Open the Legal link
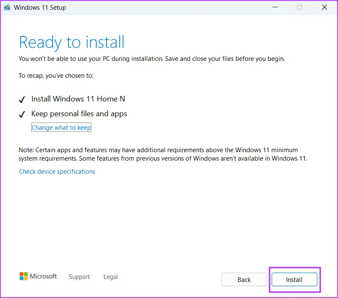Screen dimensions: 338x298 111,276
